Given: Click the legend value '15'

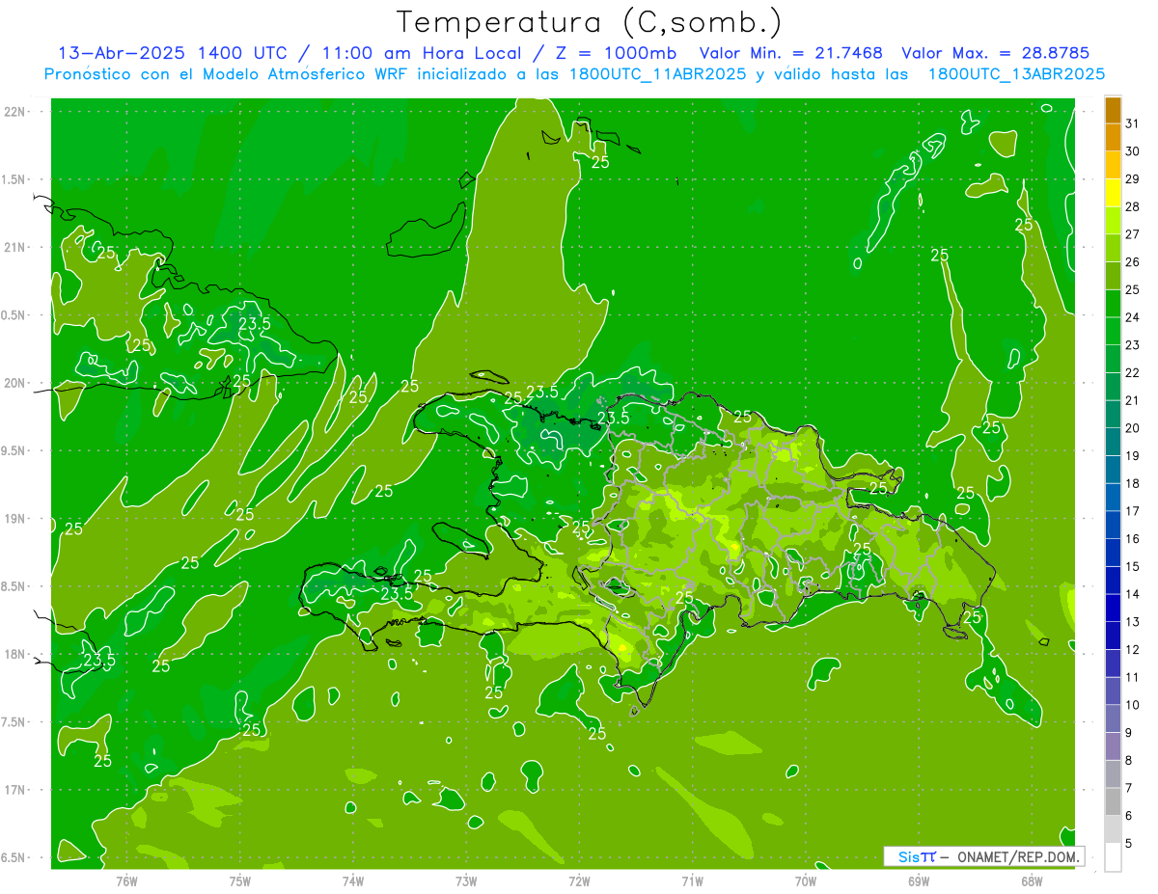Looking at the screenshot, I should [x=1133, y=566].
